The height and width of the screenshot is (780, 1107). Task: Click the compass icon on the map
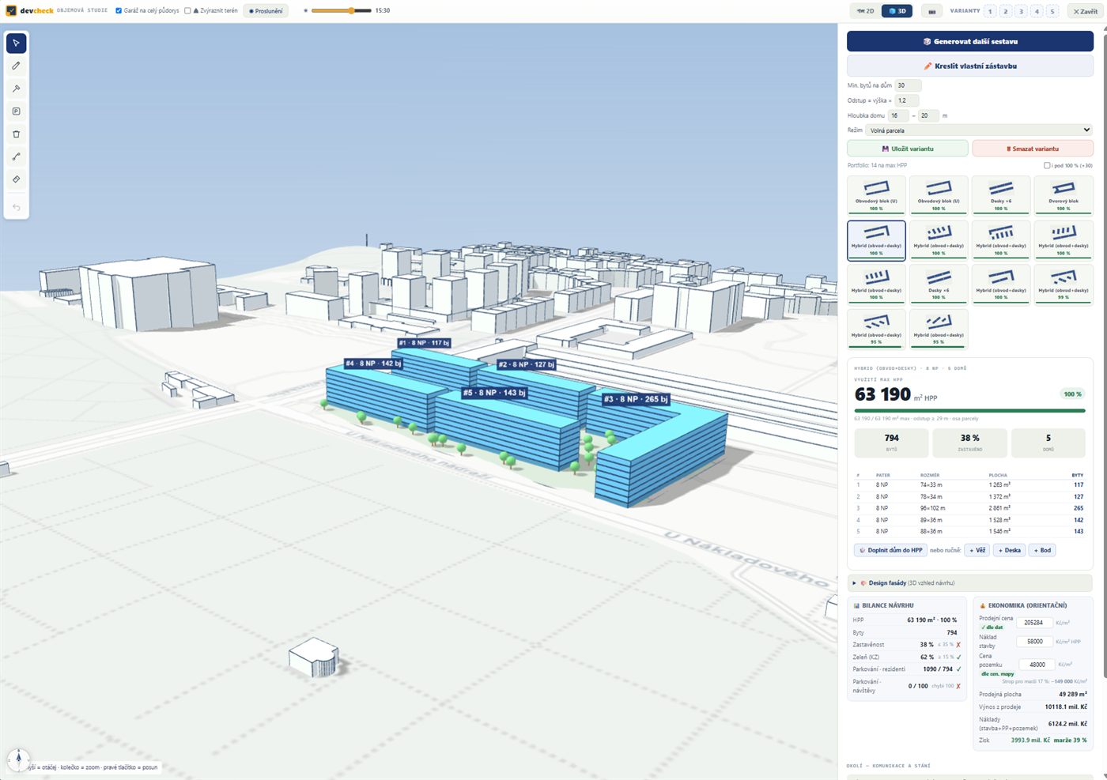(x=18, y=759)
